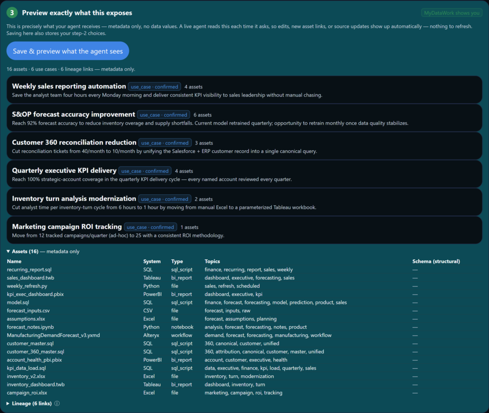Select the forecast_inputs.csv asset
489x413 pixels.
pos(28,310)
